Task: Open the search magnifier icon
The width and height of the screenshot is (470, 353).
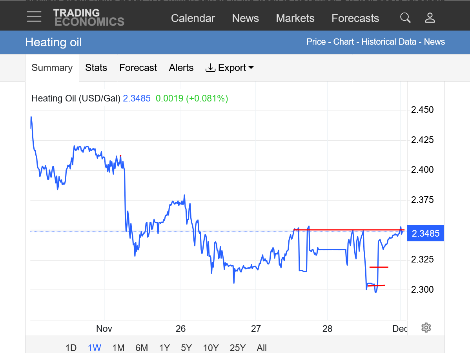Action: (405, 18)
